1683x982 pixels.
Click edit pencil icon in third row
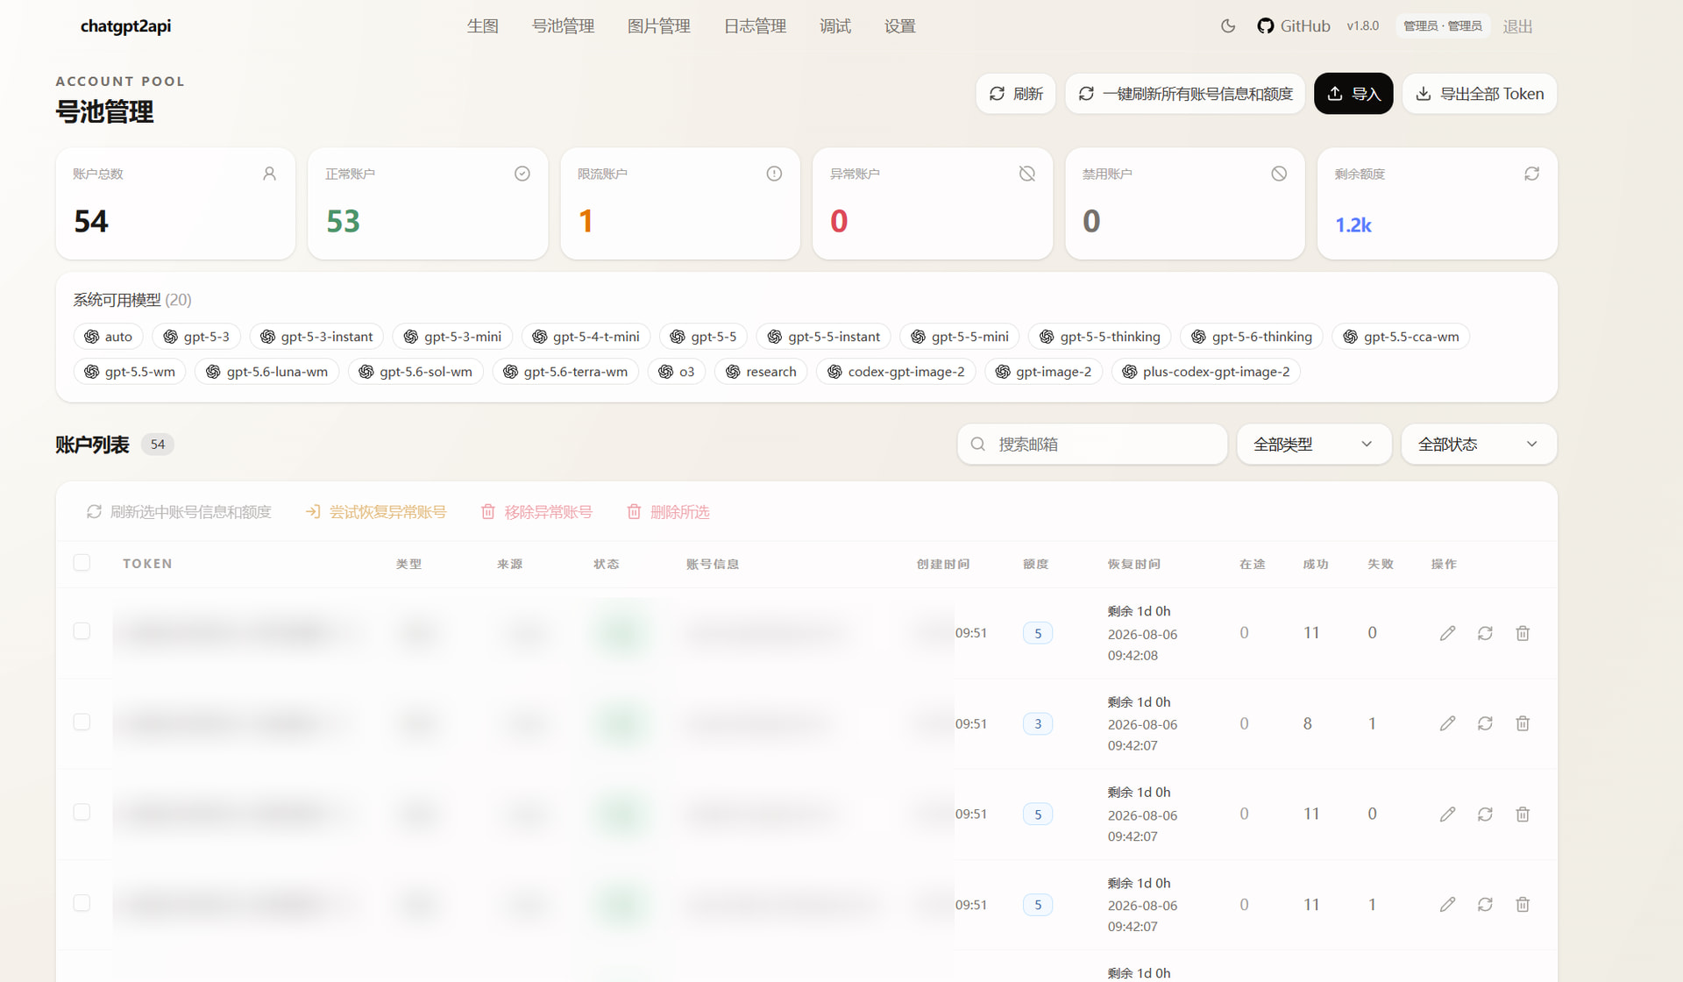(x=1447, y=815)
